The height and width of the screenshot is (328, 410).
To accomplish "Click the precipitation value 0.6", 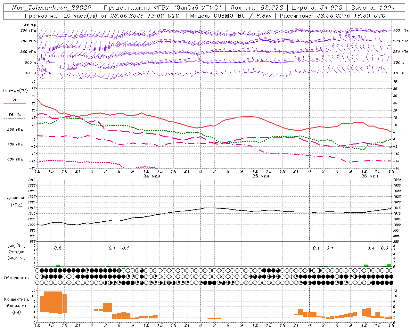I will (384, 248).
